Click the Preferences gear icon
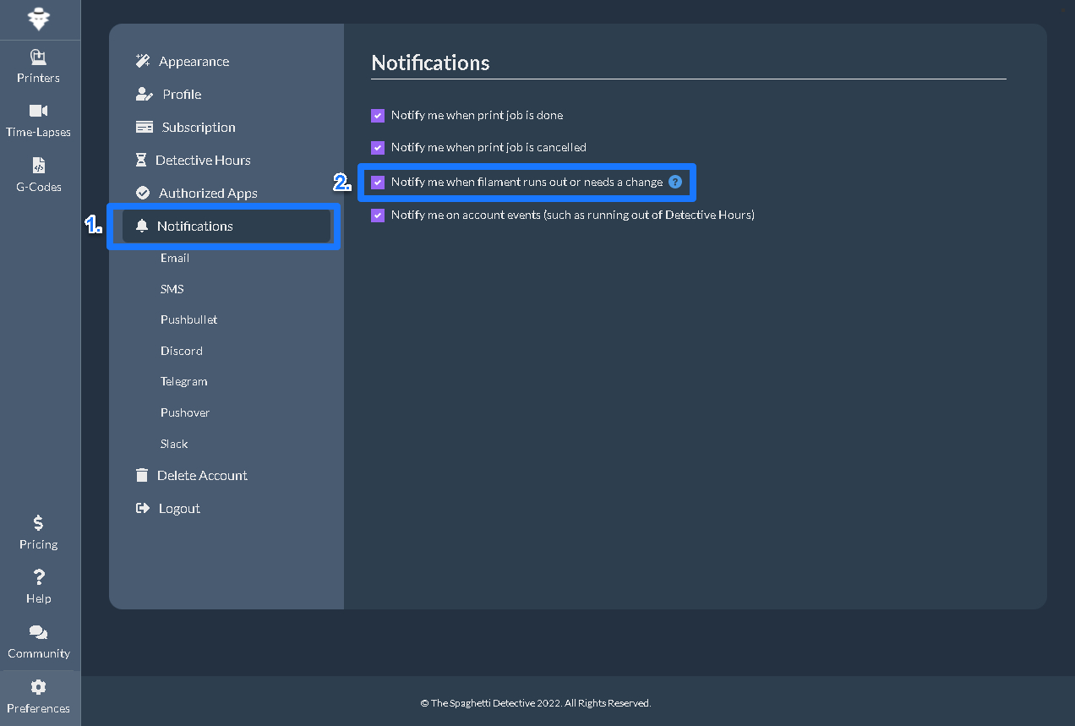The image size is (1075, 726). (39, 687)
